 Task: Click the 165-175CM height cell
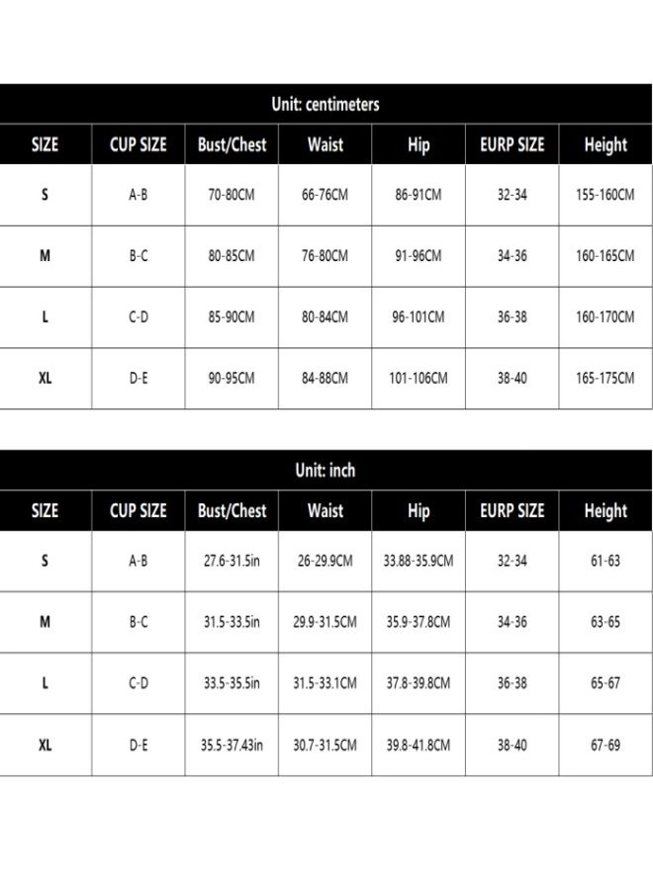tap(606, 378)
